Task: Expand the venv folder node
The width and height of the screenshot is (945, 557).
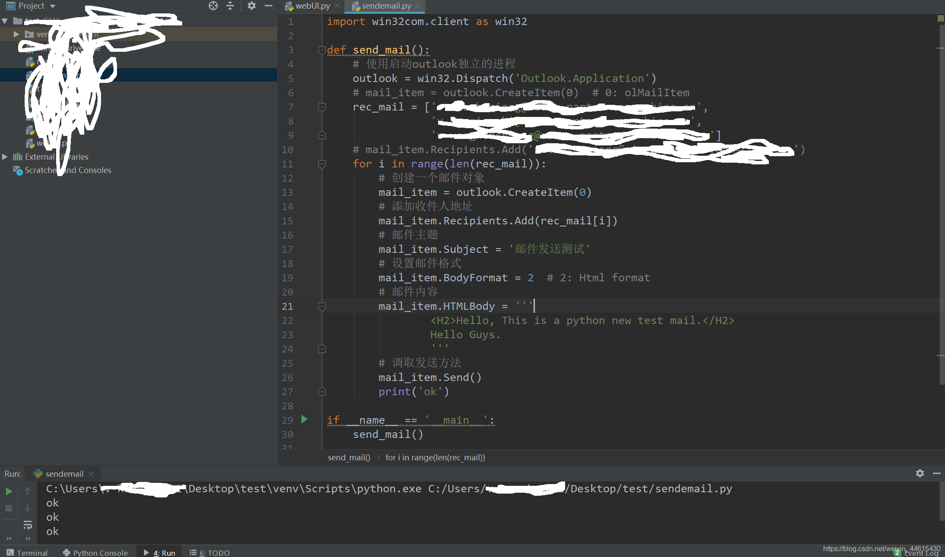Action: 16,34
